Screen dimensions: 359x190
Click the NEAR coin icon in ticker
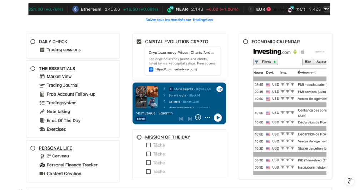coord(170,9)
